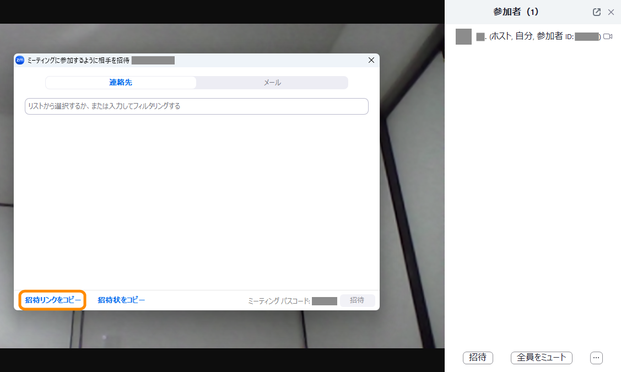The height and width of the screenshot is (372, 621).
Task: Click the 招待 button inside the invite dialog
Action: pos(357,300)
